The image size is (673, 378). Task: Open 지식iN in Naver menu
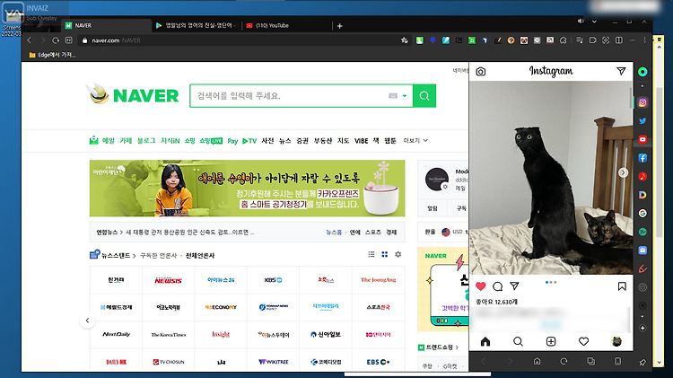click(x=170, y=140)
